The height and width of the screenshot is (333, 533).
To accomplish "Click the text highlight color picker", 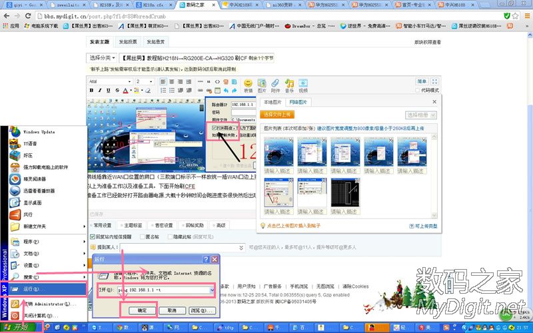I will point(137,91).
